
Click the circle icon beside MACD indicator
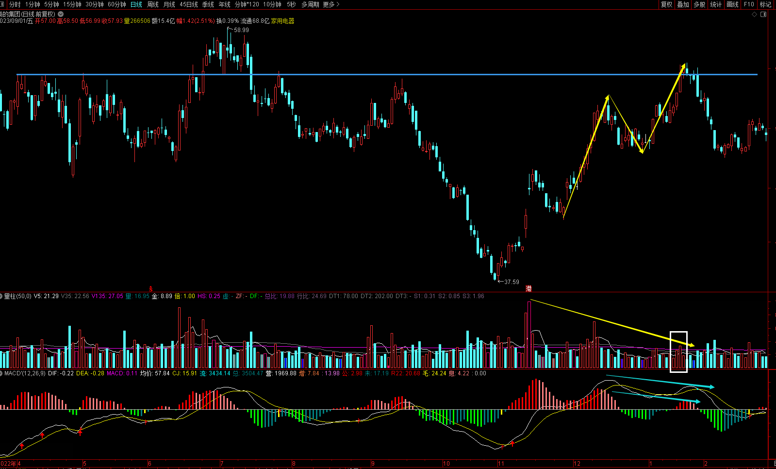pyautogui.click(x=1, y=373)
